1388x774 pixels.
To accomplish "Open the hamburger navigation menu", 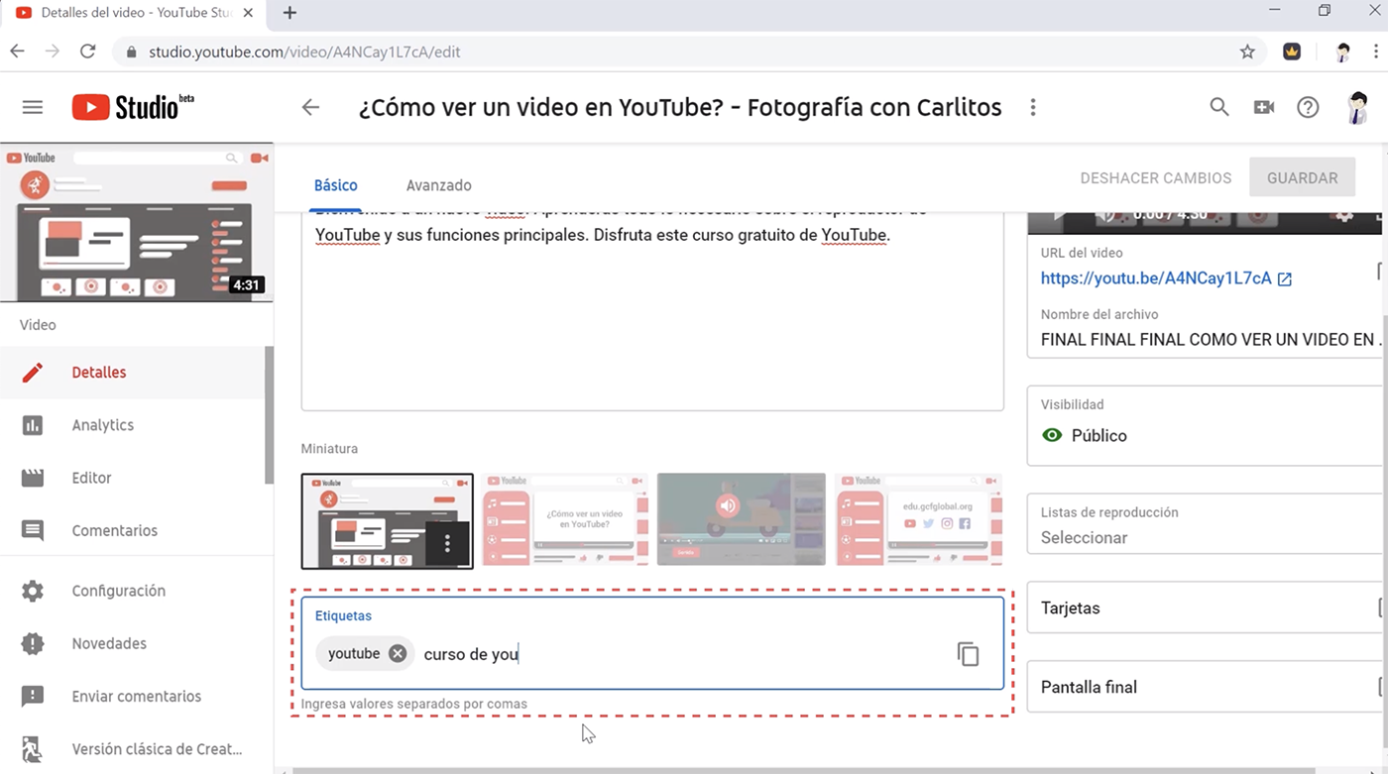I will pyautogui.click(x=33, y=107).
